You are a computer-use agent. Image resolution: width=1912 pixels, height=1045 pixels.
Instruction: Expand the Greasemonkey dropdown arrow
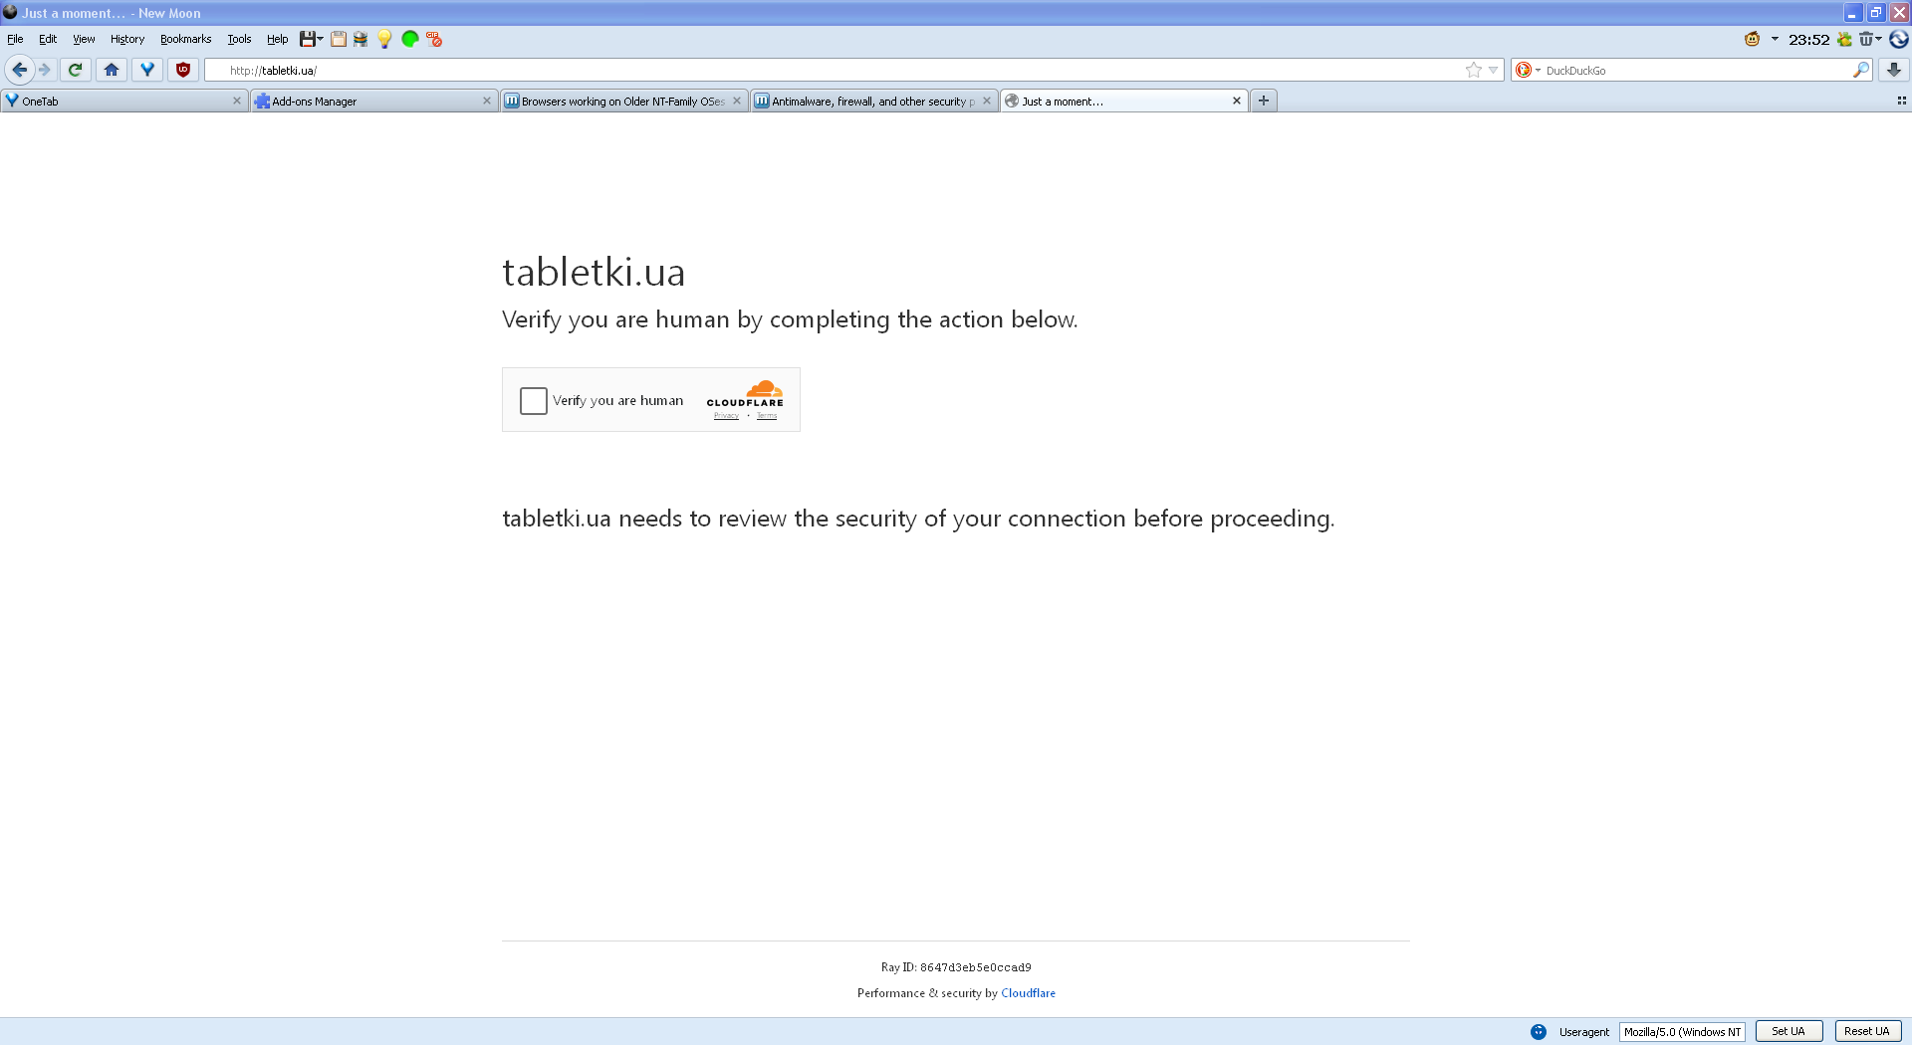tap(1775, 39)
